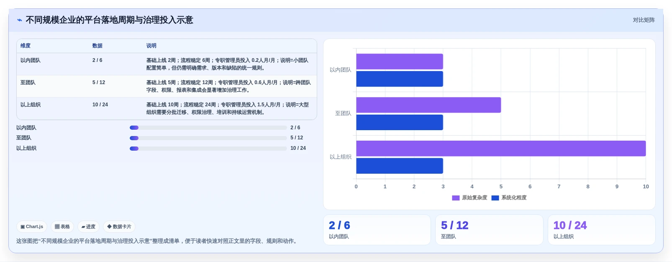Click chart axis label 以内团队
This screenshot has height=262, width=672.
click(340, 70)
